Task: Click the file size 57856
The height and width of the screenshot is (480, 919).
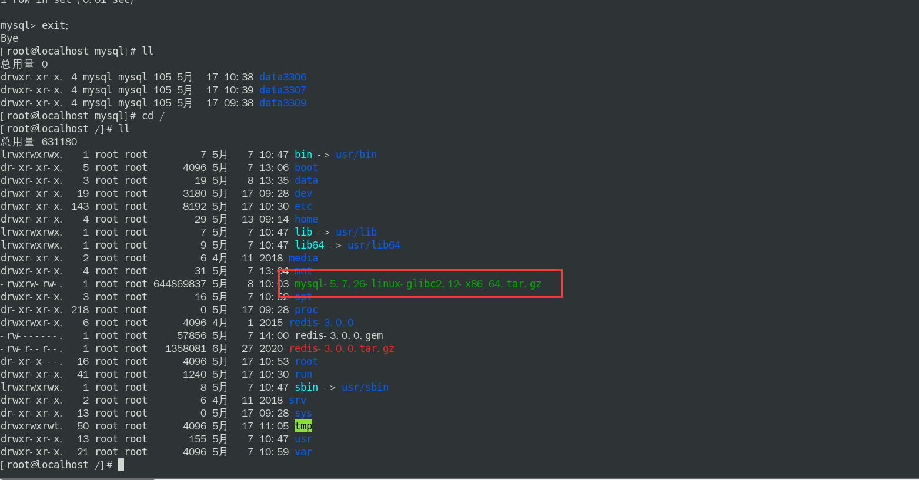Action: (x=192, y=335)
